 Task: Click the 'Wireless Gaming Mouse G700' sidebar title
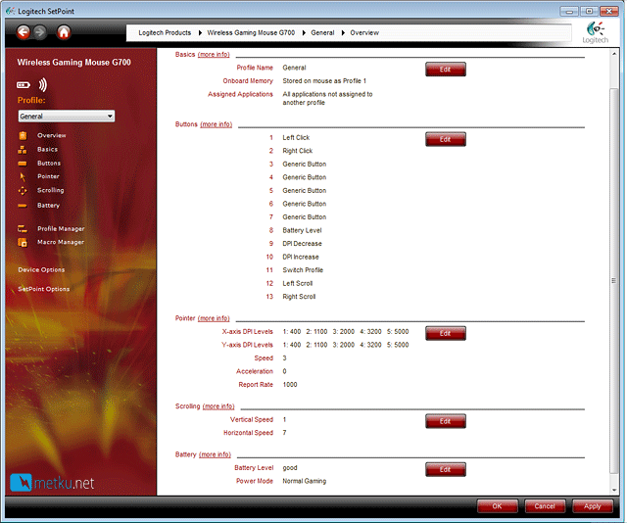click(x=74, y=63)
